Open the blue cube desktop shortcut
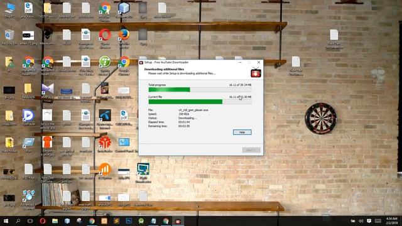 (124, 11)
